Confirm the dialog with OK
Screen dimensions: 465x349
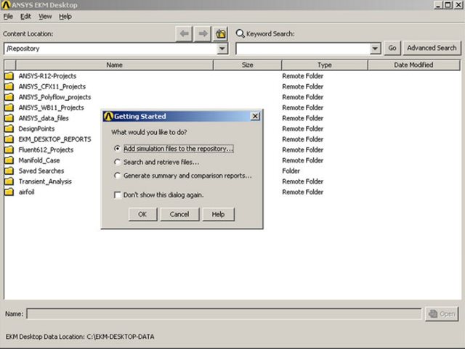142,214
